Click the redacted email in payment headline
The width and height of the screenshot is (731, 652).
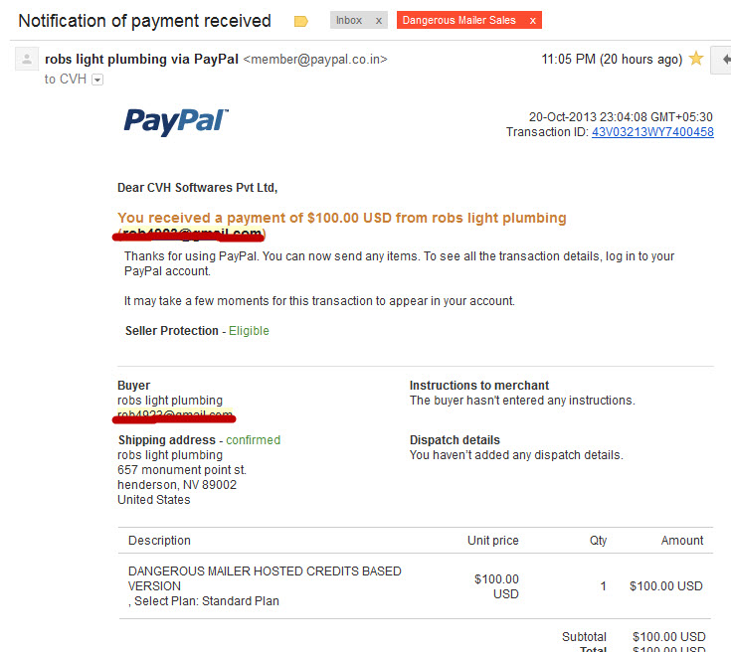(189, 234)
